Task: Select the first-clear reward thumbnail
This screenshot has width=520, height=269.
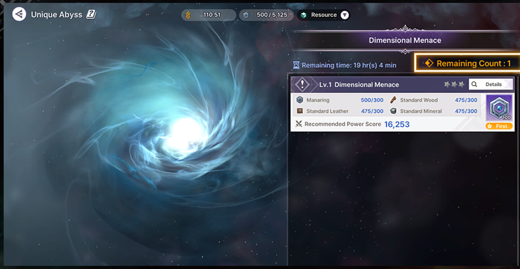Action: [499, 108]
